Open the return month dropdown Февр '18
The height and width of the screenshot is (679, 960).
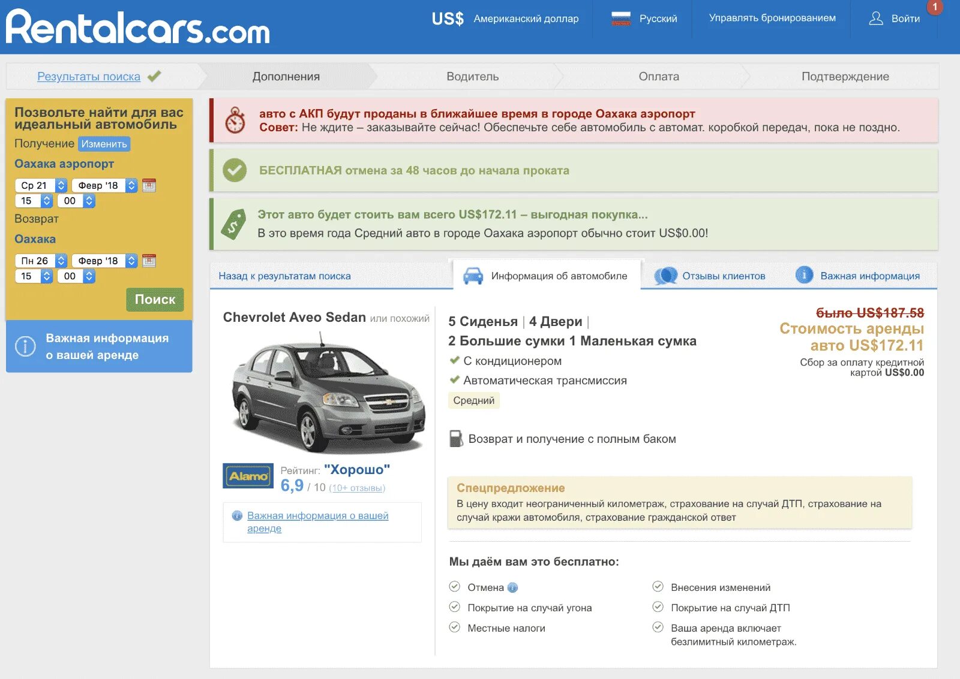pos(105,261)
